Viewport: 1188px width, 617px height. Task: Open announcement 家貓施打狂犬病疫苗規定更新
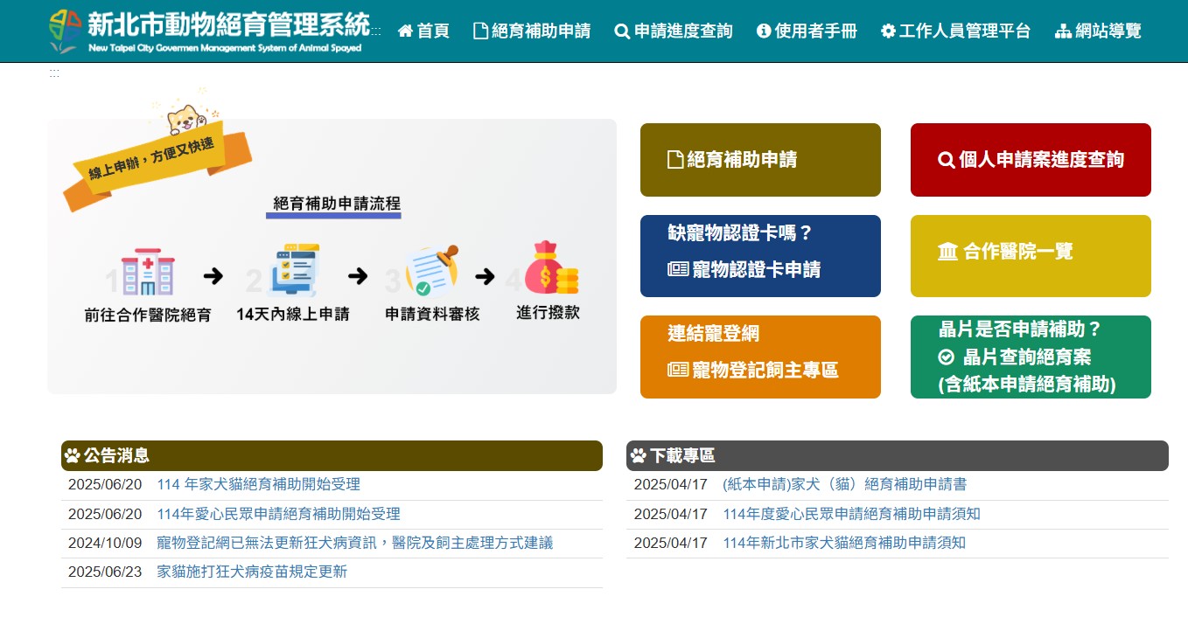pyautogui.click(x=252, y=572)
